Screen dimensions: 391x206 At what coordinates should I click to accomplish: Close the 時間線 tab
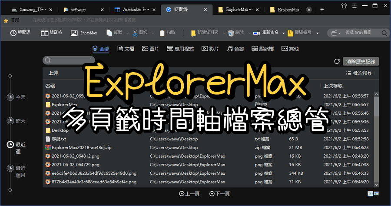[x=205, y=10]
